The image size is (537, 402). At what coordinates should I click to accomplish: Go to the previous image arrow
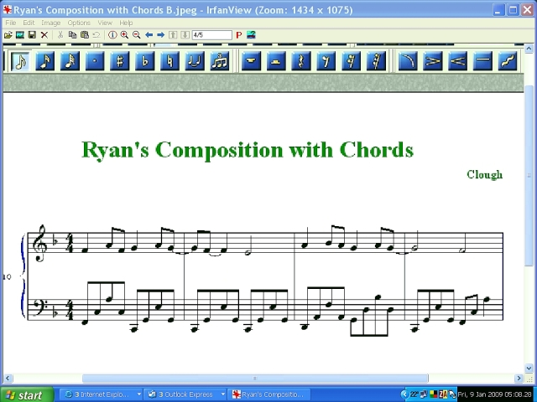coord(149,35)
